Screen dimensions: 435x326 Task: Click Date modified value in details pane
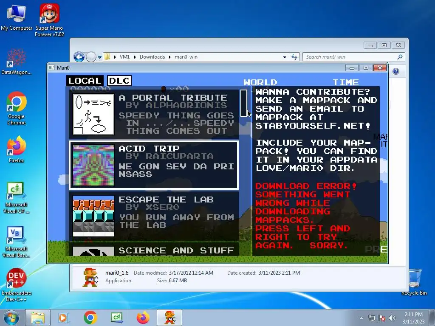point(191,273)
